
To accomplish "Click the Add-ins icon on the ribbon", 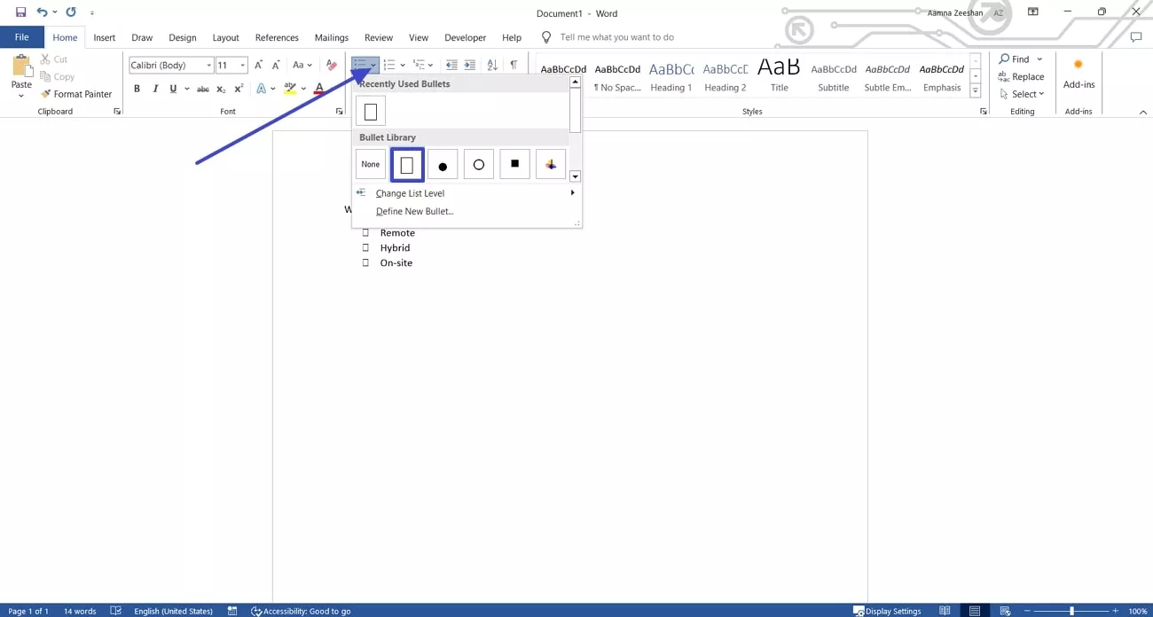I will (1078, 74).
